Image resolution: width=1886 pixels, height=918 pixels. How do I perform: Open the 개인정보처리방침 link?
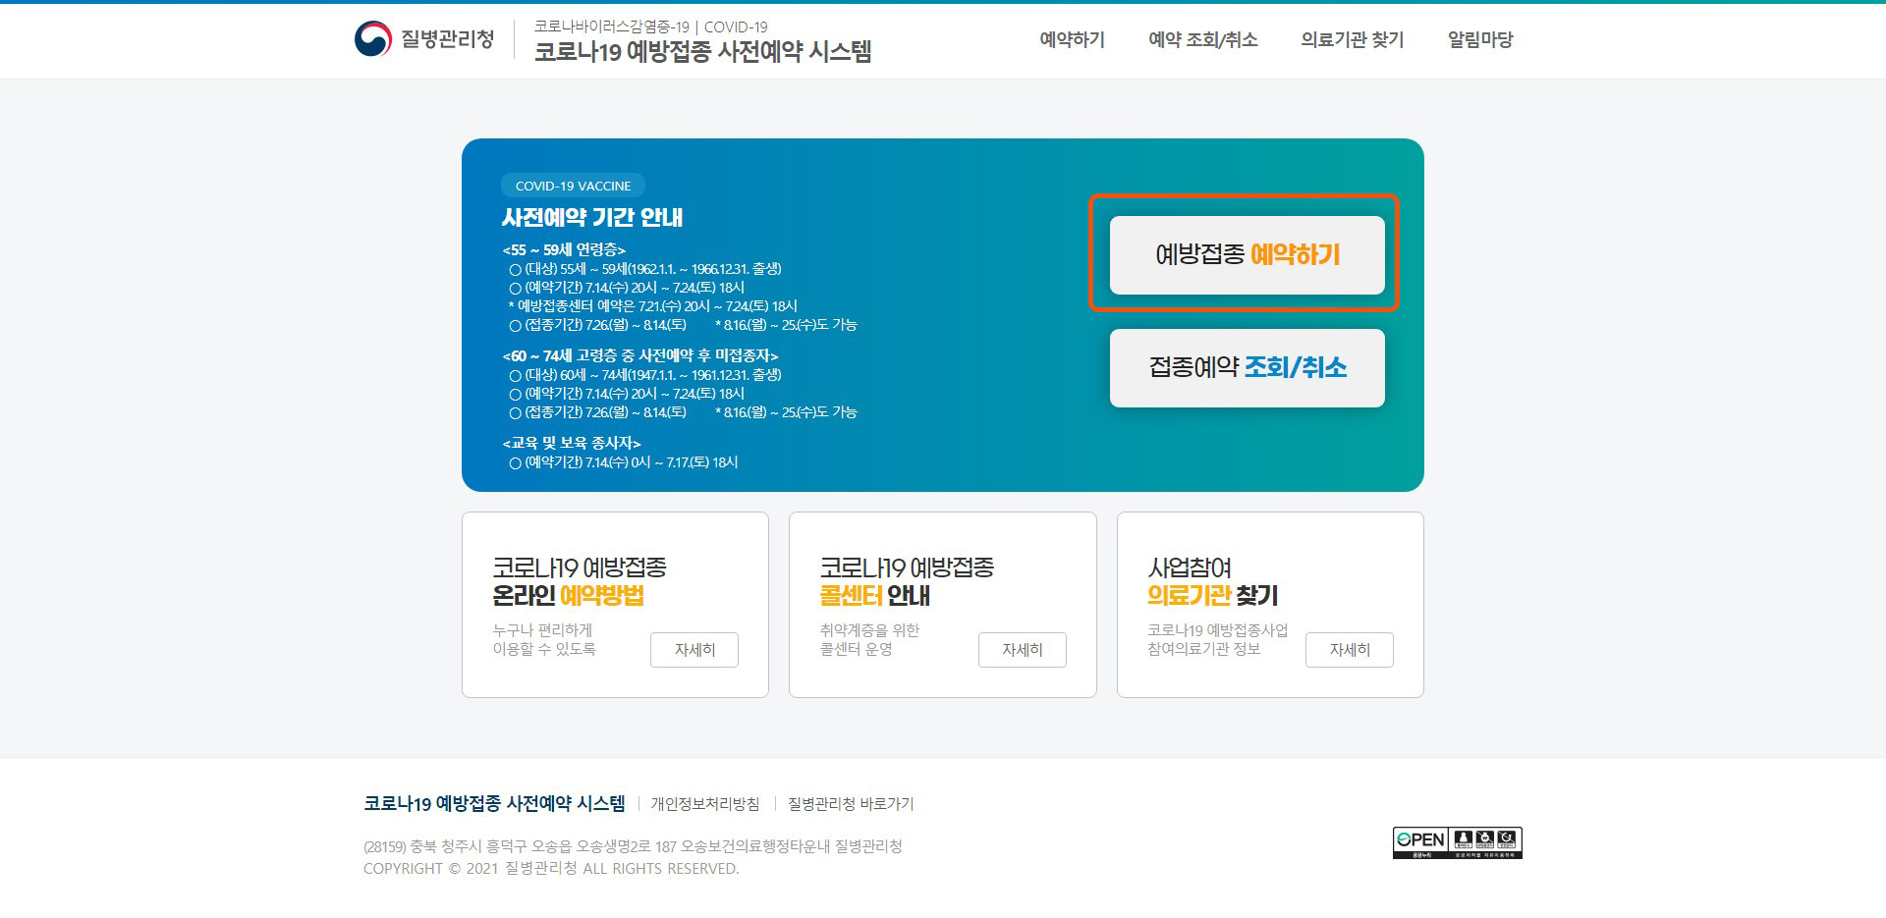tap(704, 804)
